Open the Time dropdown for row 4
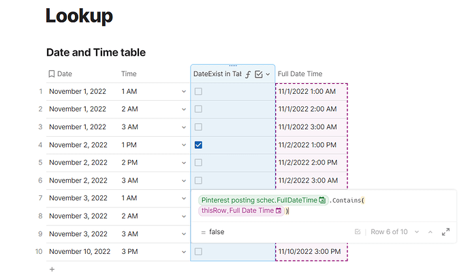The image size is (470, 277). [x=183, y=145]
